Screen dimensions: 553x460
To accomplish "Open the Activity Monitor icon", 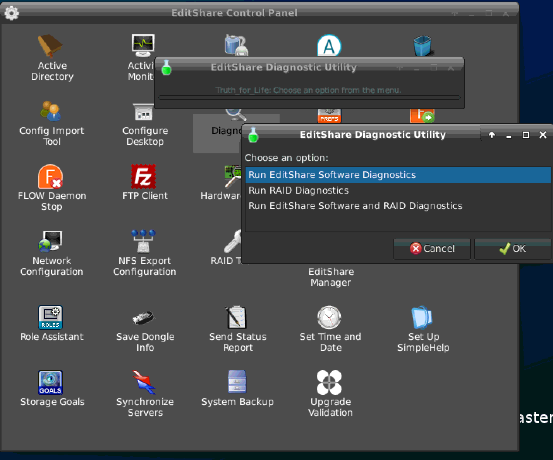I will [x=143, y=45].
